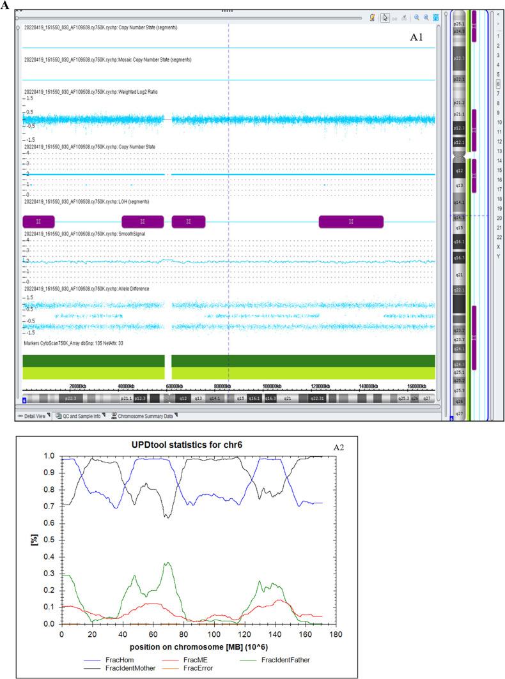The height and width of the screenshot is (679, 505).
Task: Select chromosome 13 in the list
Action: pos(499,151)
